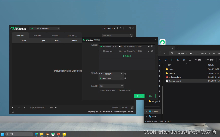Open Windows Start menu

pos(2,134)
